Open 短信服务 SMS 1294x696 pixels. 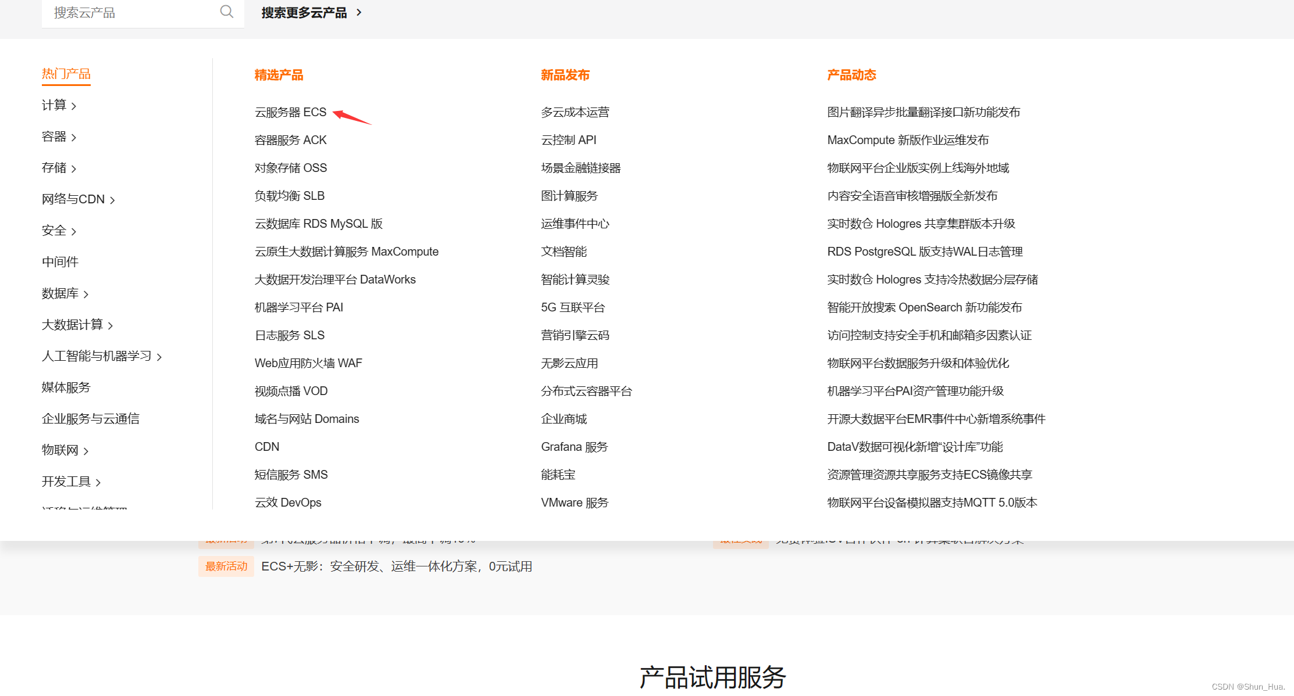(291, 475)
